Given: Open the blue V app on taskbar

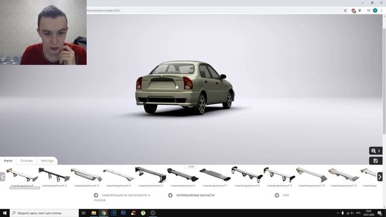Looking at the screenshot, I should pos(113,213).
